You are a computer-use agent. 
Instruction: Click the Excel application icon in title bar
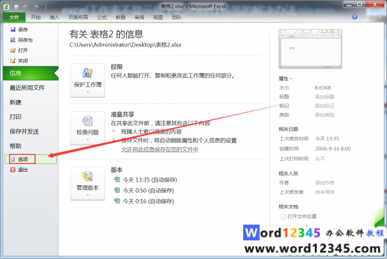point(6,6)
